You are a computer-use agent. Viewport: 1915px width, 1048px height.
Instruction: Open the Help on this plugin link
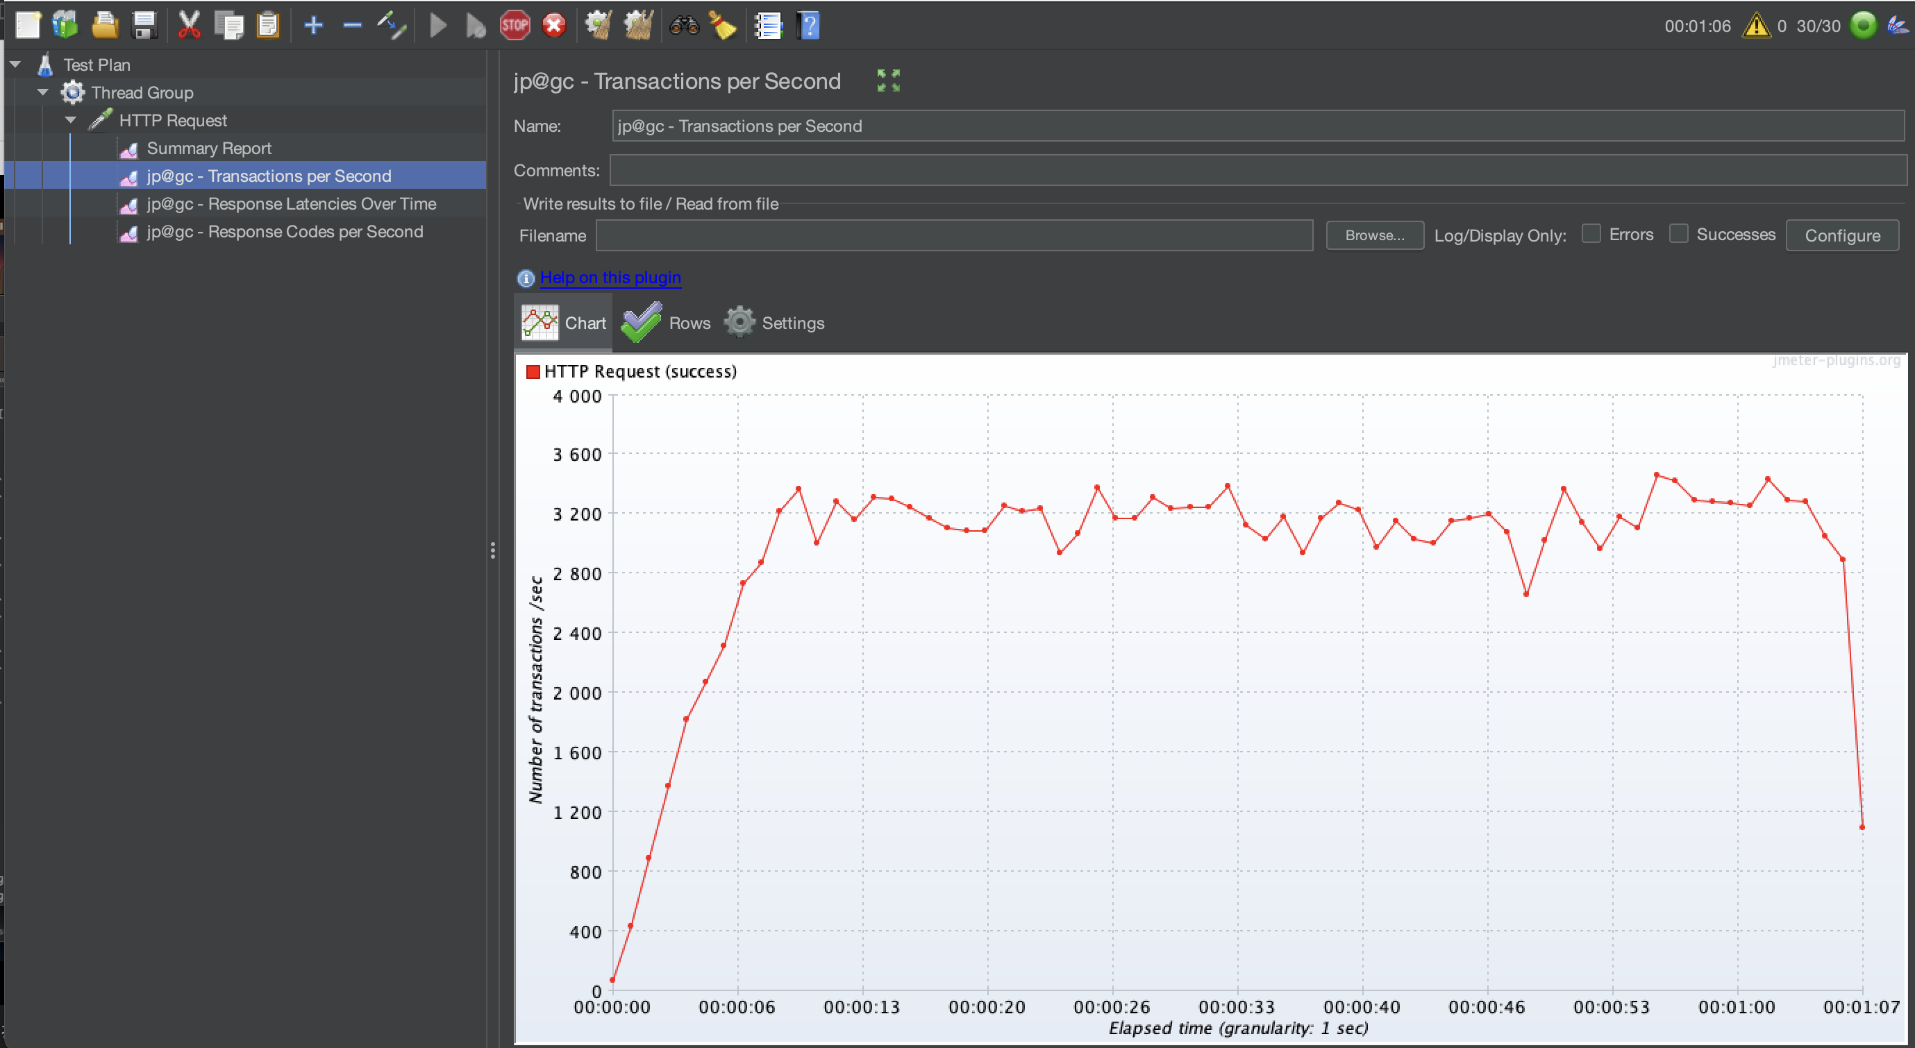click(610, 278)
